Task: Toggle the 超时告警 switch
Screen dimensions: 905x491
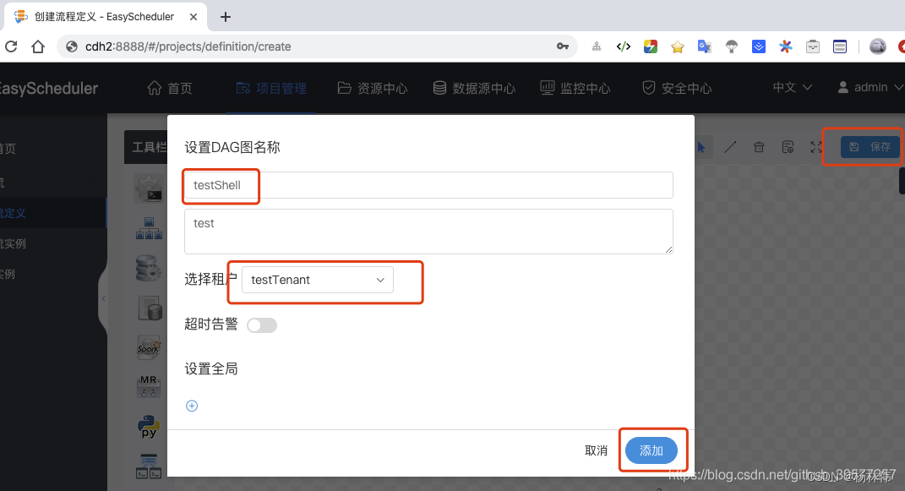Action: click(262, 325)
